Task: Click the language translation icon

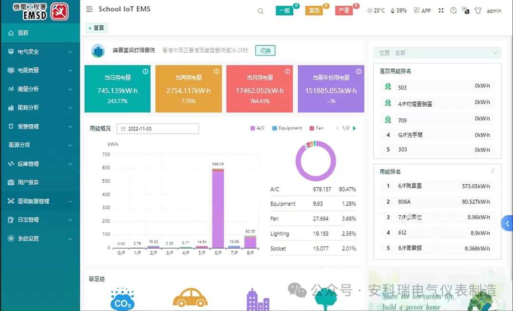Action: tap(465, 10)
